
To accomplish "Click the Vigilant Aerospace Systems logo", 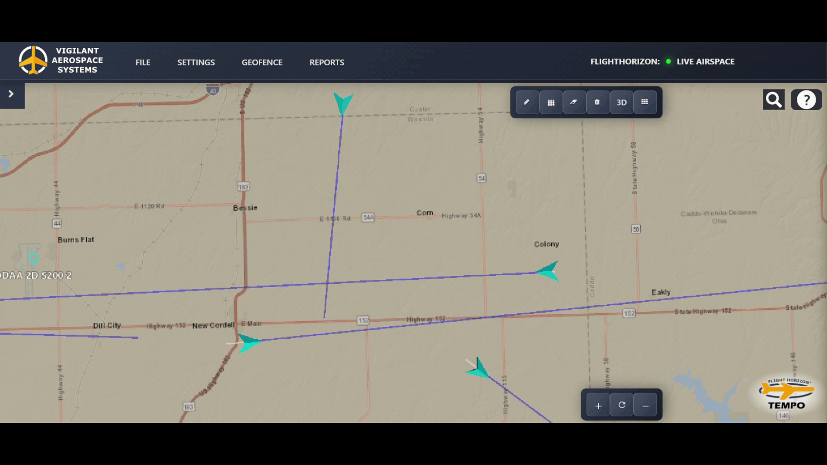I will click(60, 60).
